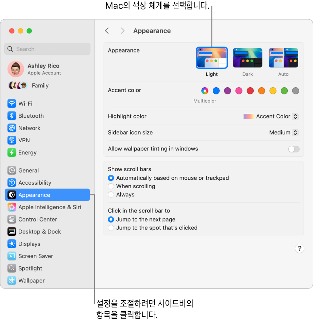Pick the purple accent color
Screen dimensions: 314x322
click(227, 91)
